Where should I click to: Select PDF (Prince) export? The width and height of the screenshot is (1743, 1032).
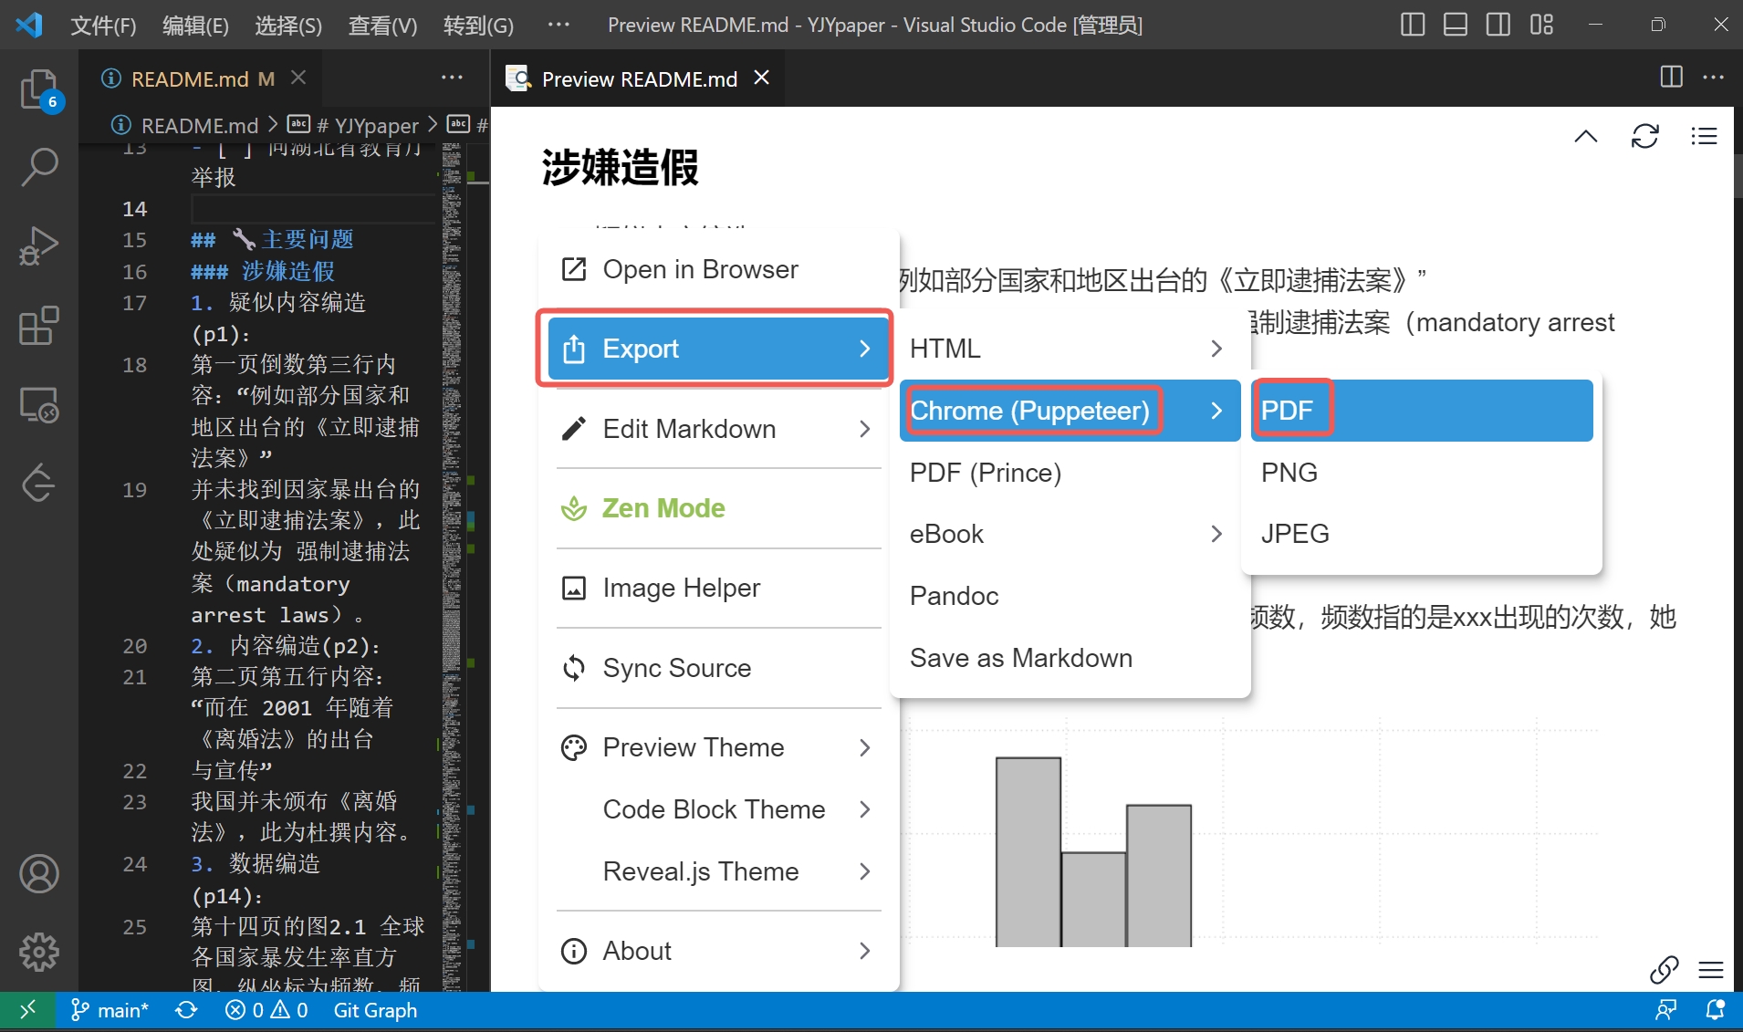click(1070, 473)
